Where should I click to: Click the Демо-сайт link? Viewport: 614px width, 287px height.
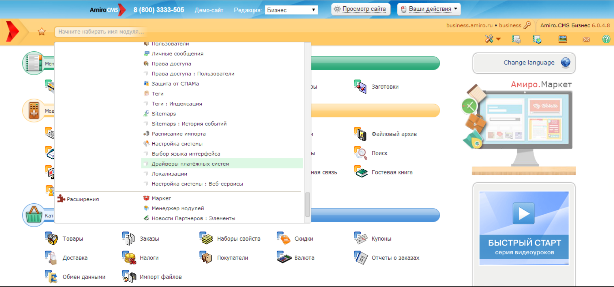209,10
